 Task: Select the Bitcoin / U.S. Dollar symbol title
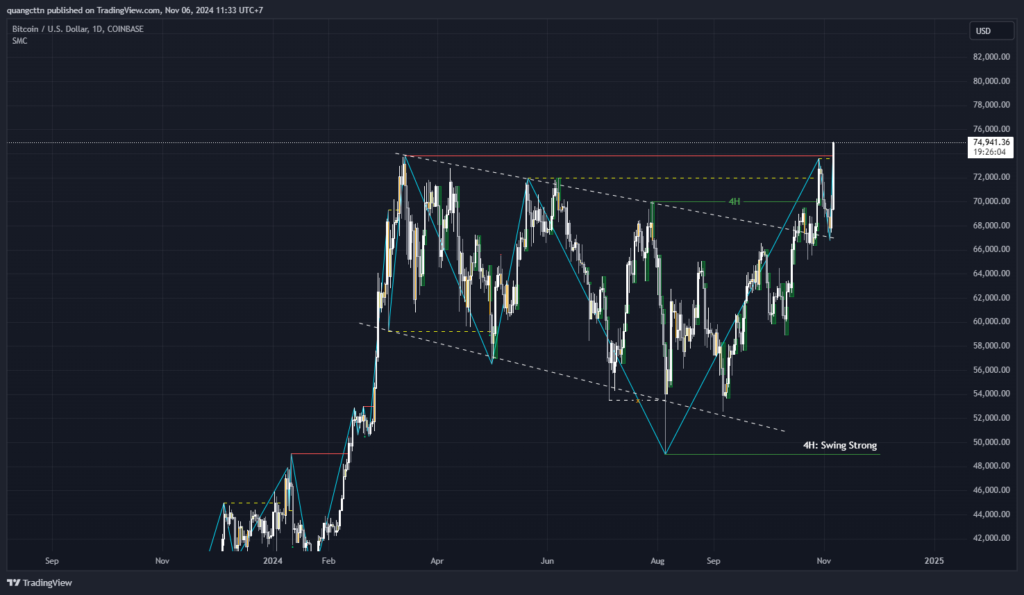click(78, 29)
